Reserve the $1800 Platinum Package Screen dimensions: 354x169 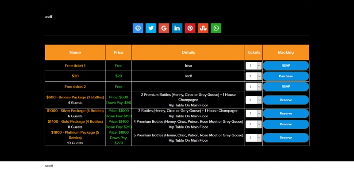pos(286,138)
